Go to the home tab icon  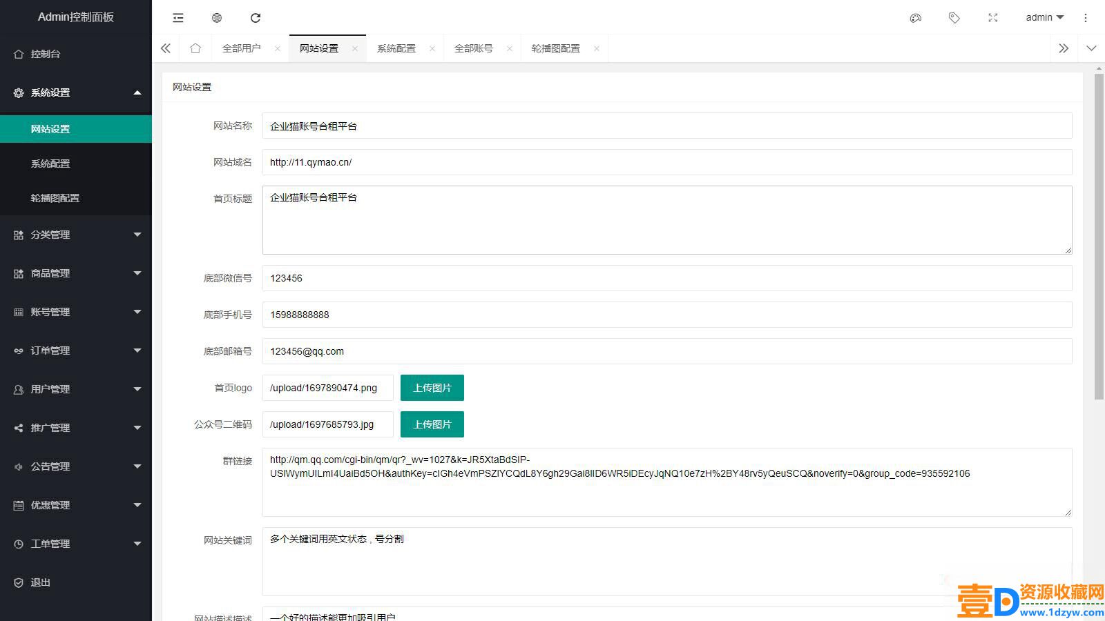[x=195, y=48]
